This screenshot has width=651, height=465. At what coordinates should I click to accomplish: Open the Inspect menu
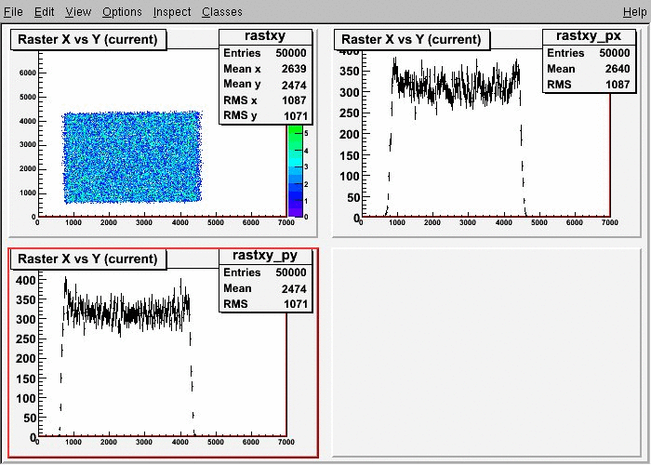[x=172, y=12]
